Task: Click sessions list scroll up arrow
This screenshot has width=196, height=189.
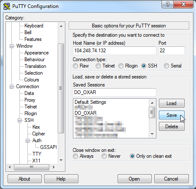Action: (152, 103)
